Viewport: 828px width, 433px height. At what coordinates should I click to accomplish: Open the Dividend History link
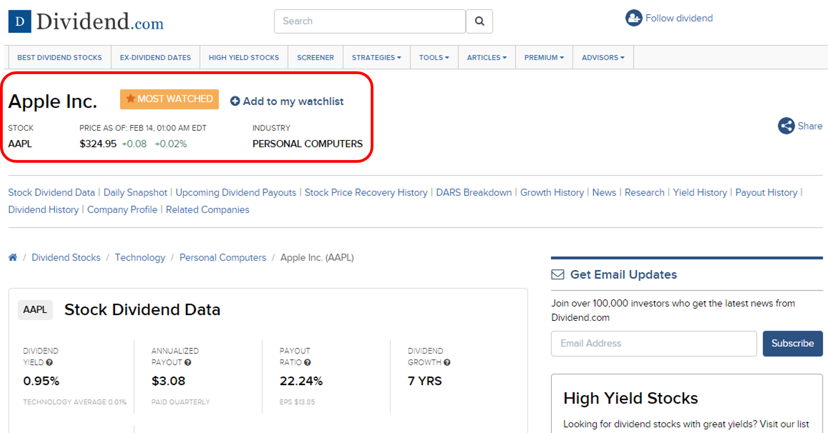(x=44, y=209)
